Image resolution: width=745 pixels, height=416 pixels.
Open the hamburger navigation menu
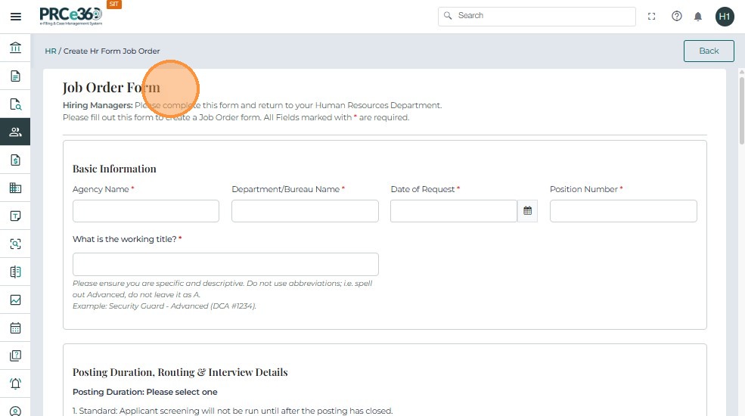pyautogui.click(x=15, y=16)
